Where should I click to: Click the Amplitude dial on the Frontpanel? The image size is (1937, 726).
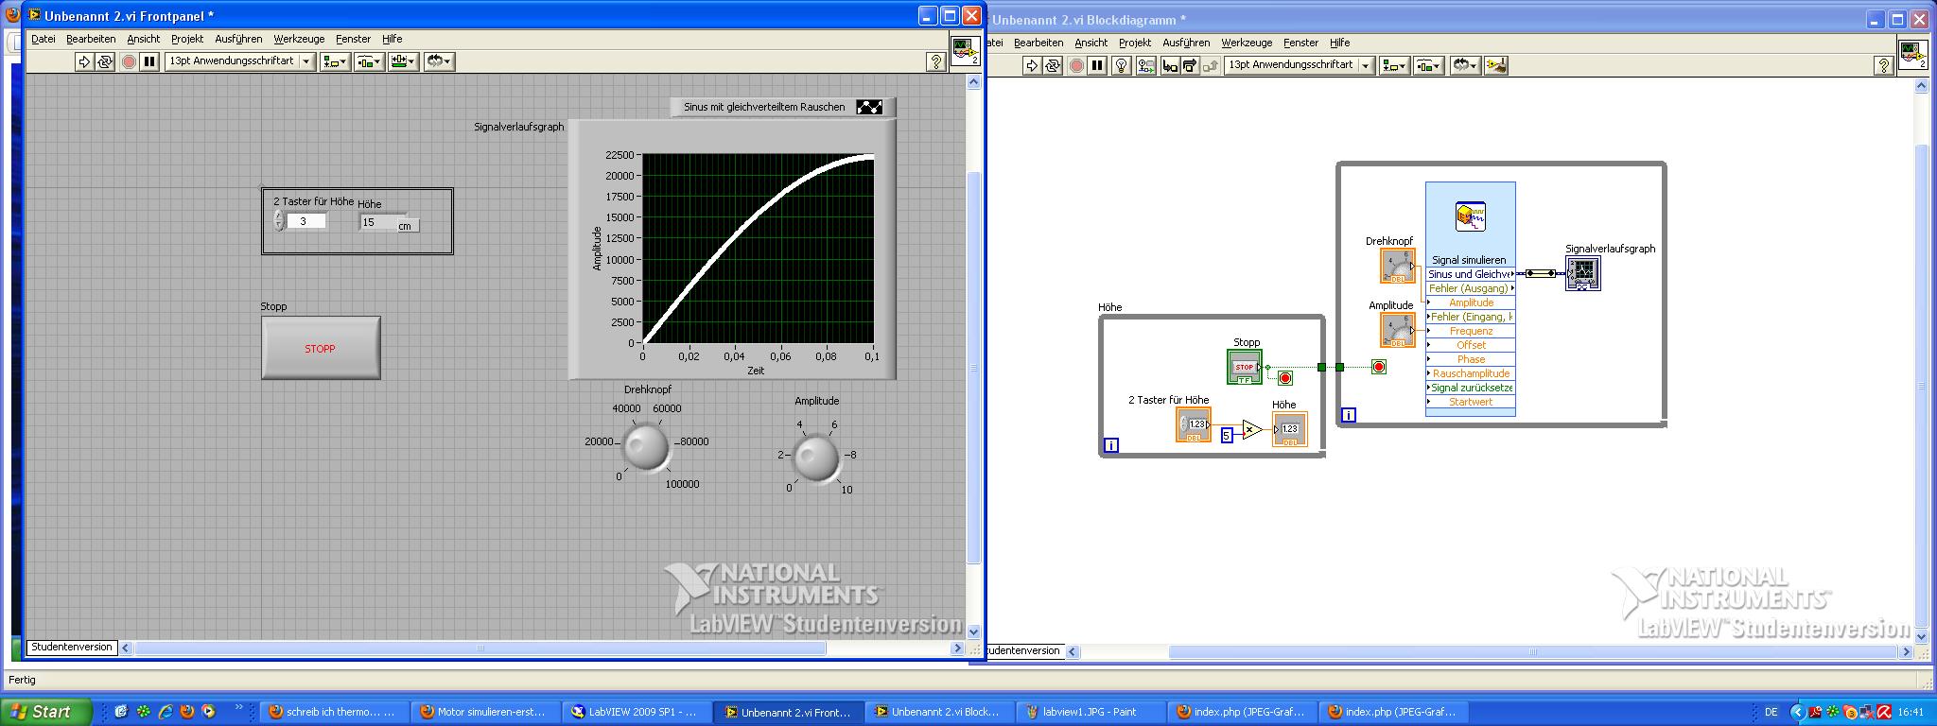(x=816, y=458)
